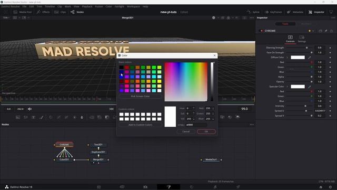Open the Spline editor

pos(253,12)
